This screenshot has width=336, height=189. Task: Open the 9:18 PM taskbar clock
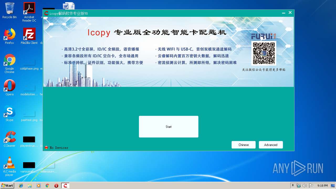(322, 186)
